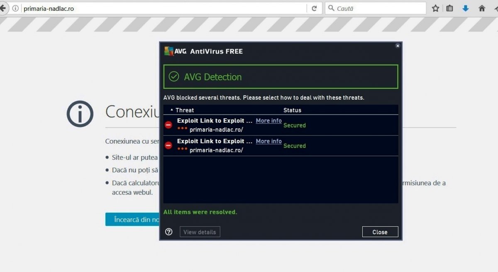Image resolution: width=498 pixels, height=272 pixels.
Task: Click the View details button
Action: (200, 232)
